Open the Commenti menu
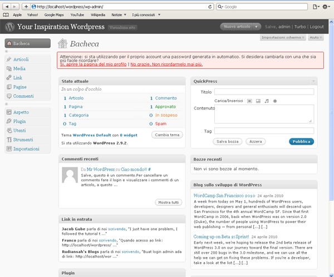334x277 pixels. tap(23, 96)
